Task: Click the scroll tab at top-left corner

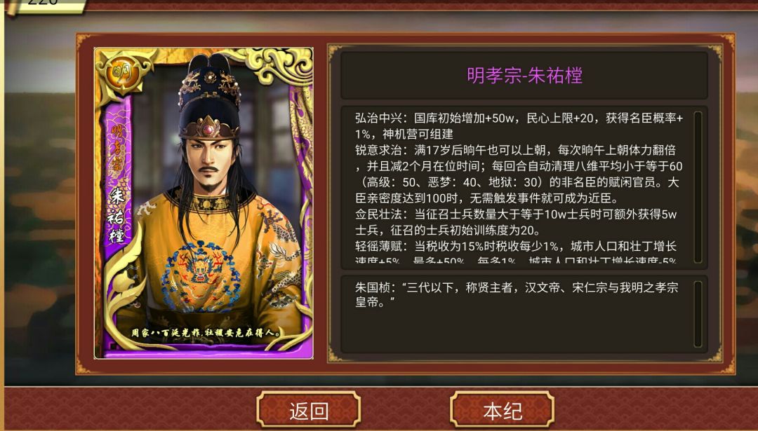Action: click(x=44, y=6)
